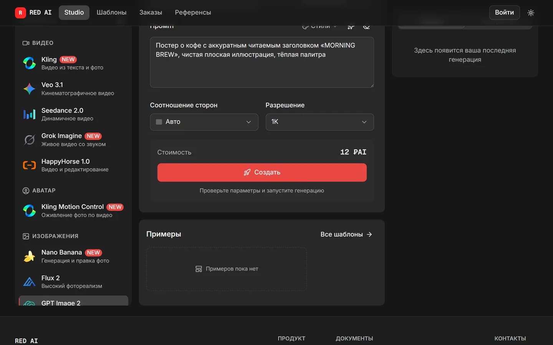This screenshot has width=553, height=345.
Task: Click the "Примеры" heading
Action: click(x=164, y=234)
